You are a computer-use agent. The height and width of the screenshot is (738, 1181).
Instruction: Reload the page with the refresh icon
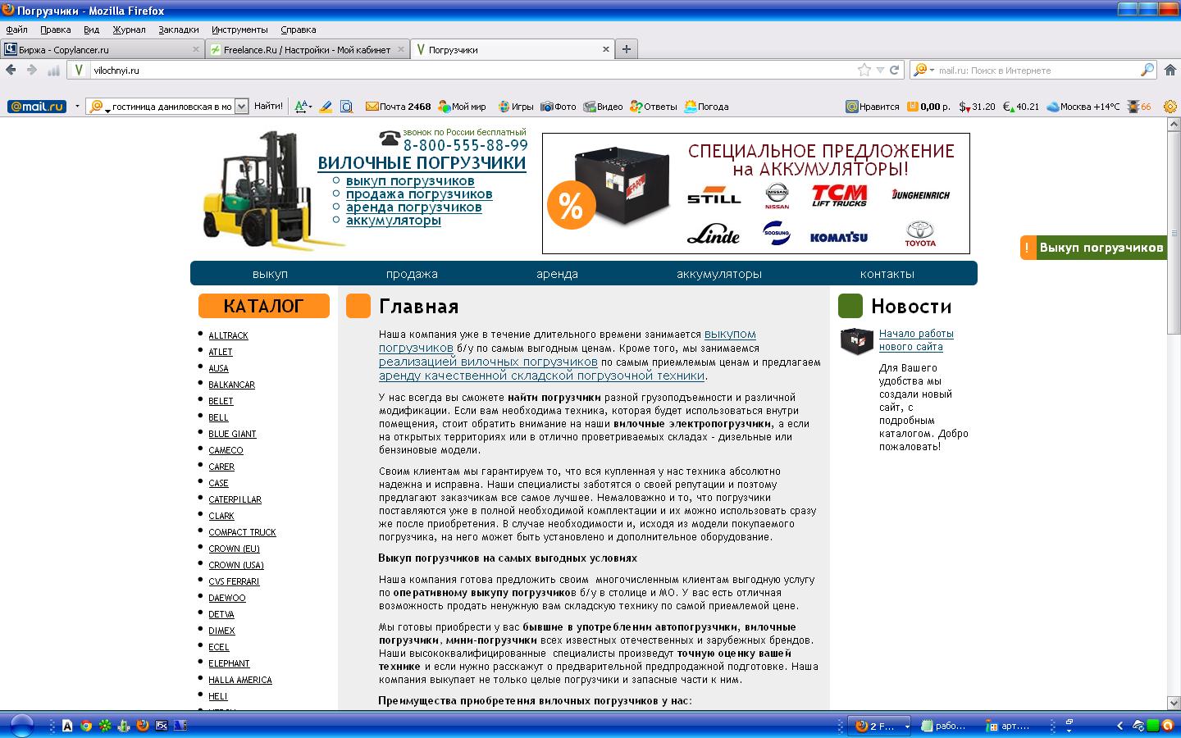point(894,70)
